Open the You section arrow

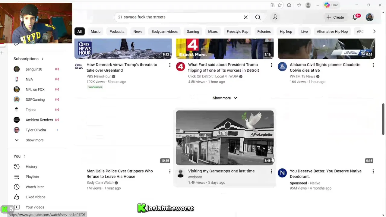24,156
